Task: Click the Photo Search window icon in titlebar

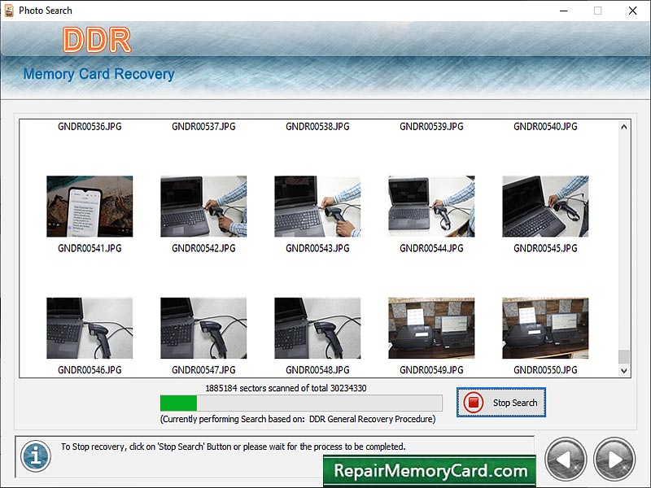Action: click(x=10, y=11)
